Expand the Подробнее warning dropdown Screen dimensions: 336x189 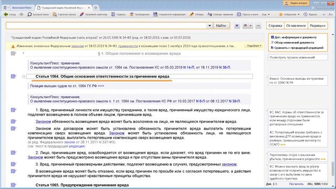click(254, 46)
